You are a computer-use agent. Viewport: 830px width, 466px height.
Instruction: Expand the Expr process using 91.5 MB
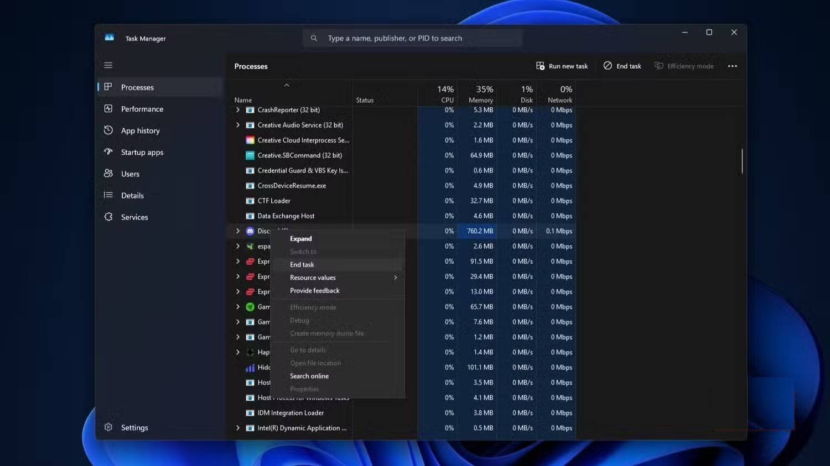point(238,261)
